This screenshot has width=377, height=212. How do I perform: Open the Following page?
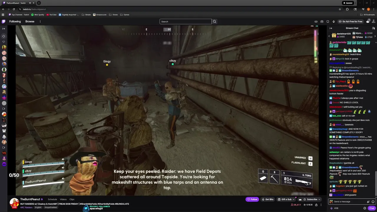point(15,21)
